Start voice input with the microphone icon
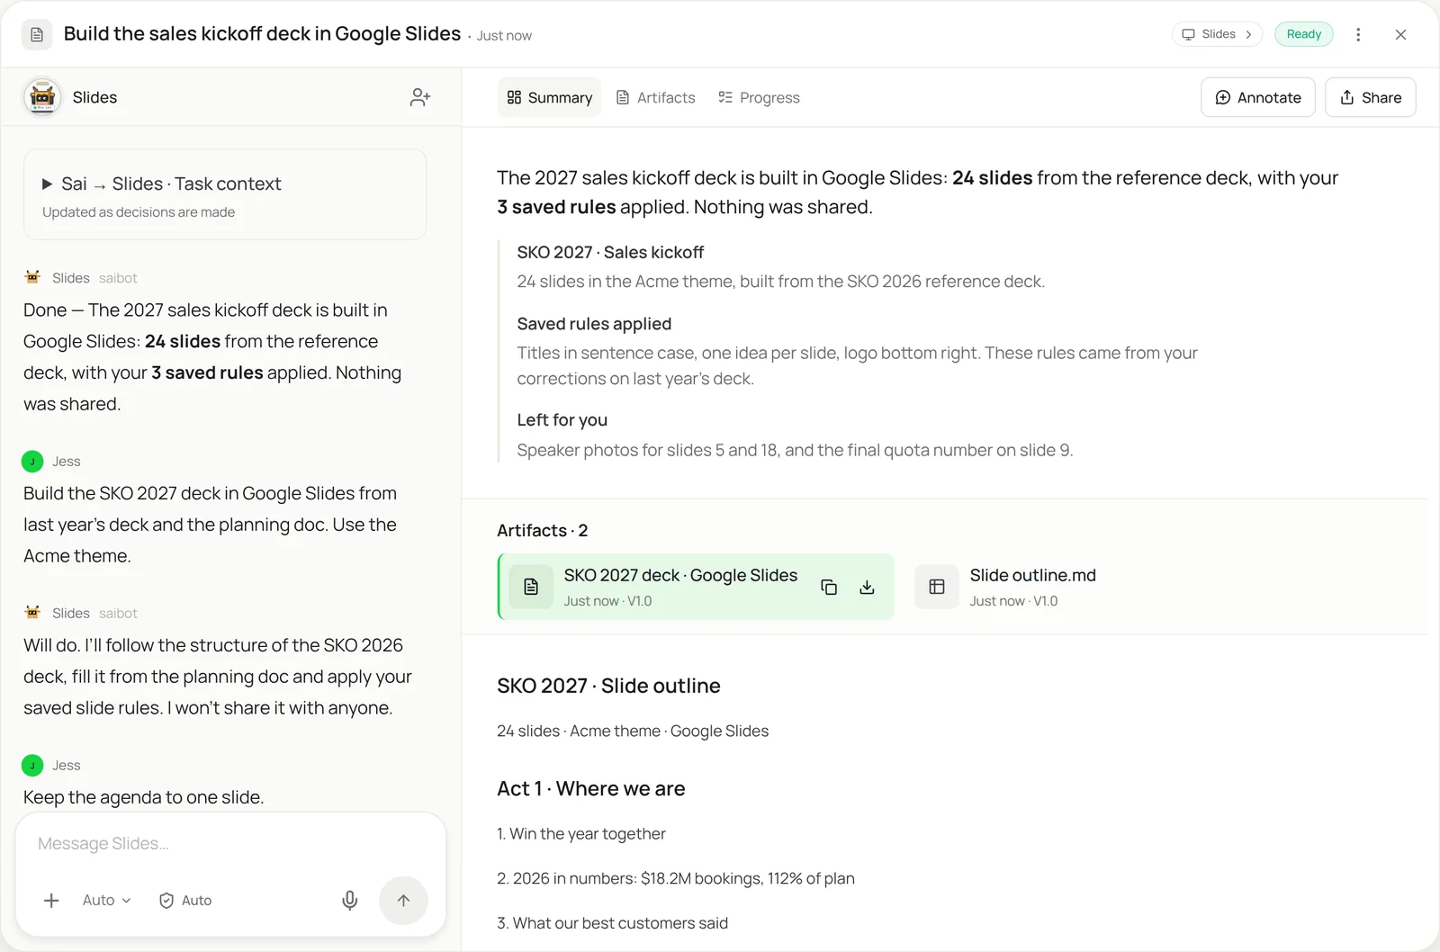Image resolution: width=1440 pixels, height=952 pixels. [x=350, y=900]
